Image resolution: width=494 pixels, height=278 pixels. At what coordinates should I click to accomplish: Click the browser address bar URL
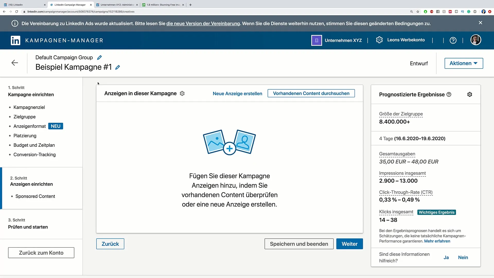pyautogui.click(x=81, y=12)
